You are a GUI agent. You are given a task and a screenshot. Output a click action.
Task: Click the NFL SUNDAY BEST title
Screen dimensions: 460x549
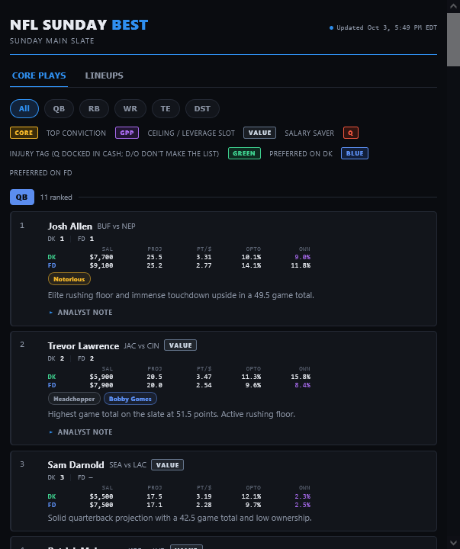click(x=79, y=25)
